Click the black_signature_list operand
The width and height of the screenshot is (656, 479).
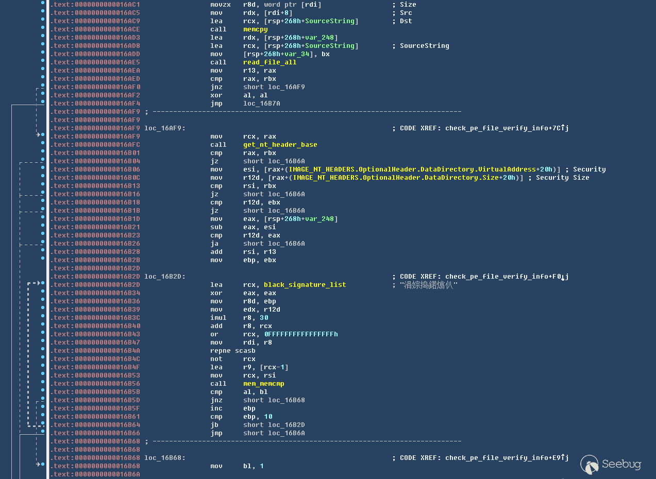305,285
